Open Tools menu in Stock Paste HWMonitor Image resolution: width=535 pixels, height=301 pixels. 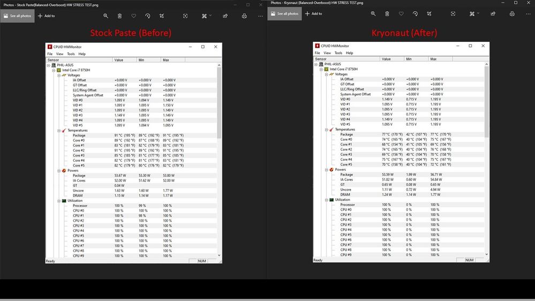tap(71, 54)
